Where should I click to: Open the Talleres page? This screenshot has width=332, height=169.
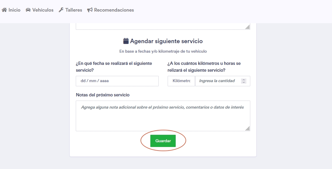74,10
